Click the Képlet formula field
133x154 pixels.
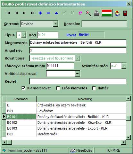[x=78, y=81]
